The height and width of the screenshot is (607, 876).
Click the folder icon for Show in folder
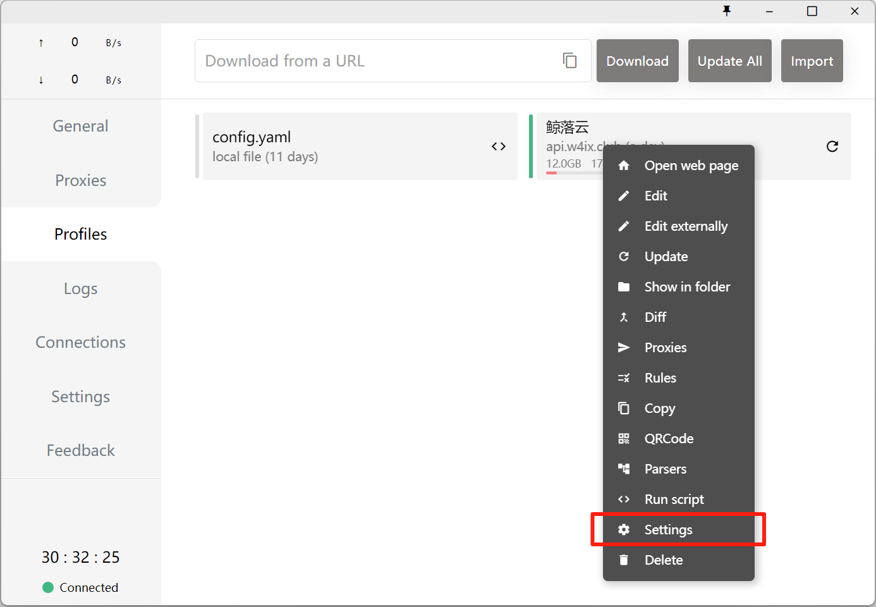pyautogui.click(x=624, y=287)
